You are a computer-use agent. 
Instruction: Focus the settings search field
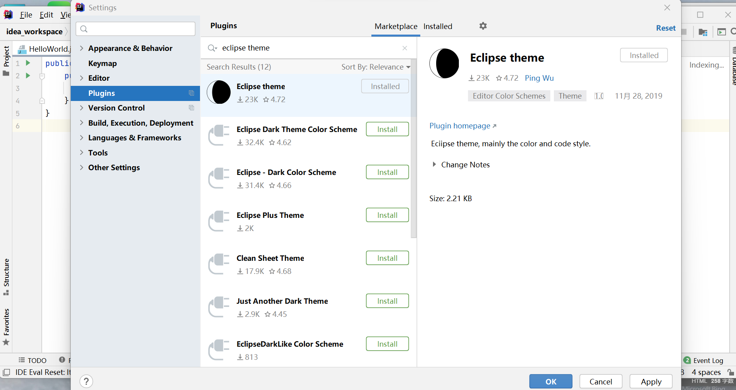[135, 29]
